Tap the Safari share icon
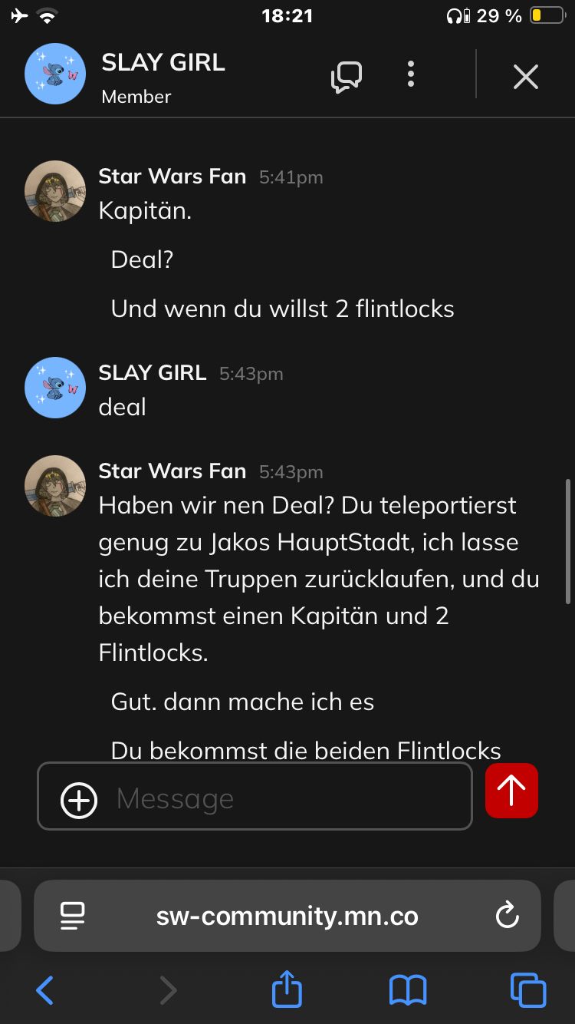 tap(287, 989)
